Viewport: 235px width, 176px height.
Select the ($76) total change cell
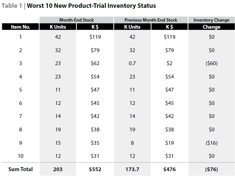tap(211, 169)
